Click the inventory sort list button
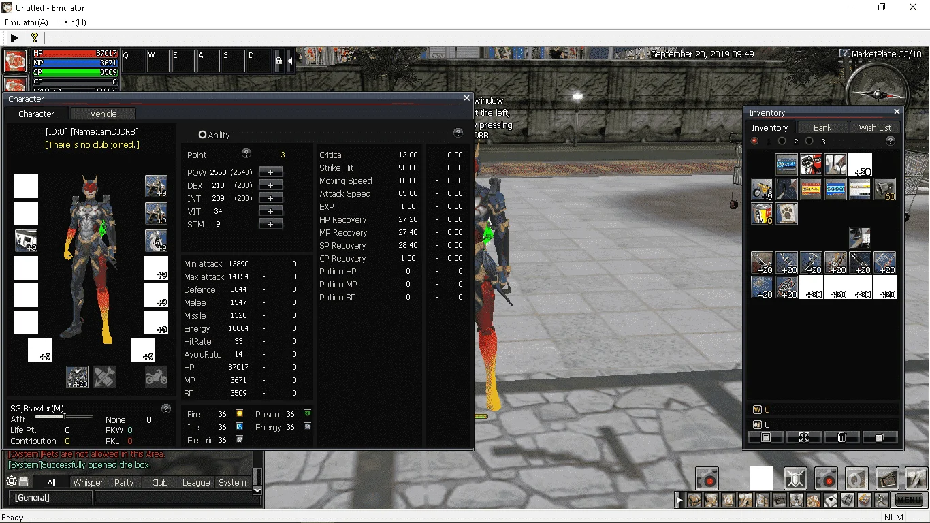 766,437
